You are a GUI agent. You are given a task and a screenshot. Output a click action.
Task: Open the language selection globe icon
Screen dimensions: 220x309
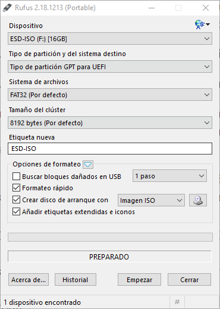click(x=202, y=24)
